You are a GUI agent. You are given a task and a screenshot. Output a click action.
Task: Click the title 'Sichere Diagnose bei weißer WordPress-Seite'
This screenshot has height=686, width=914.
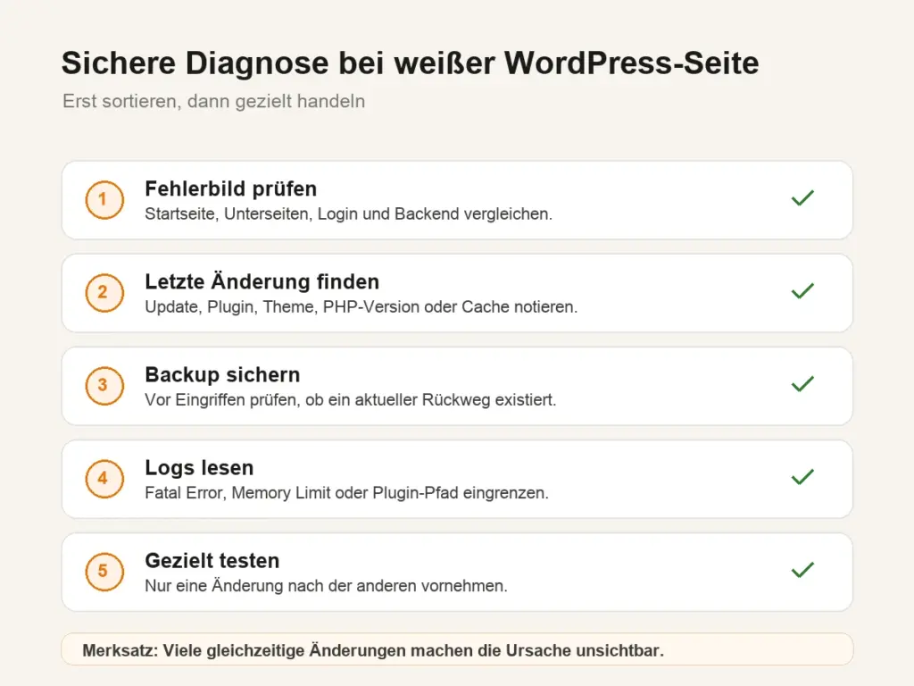pos(411,63)
